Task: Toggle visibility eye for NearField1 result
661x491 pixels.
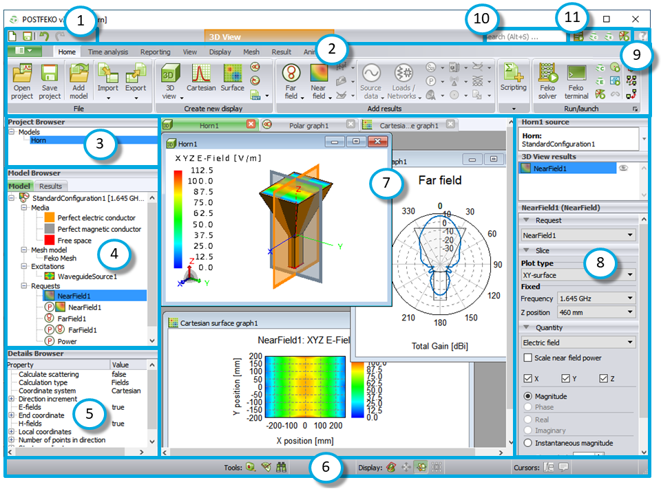Action: click(623, 168)
